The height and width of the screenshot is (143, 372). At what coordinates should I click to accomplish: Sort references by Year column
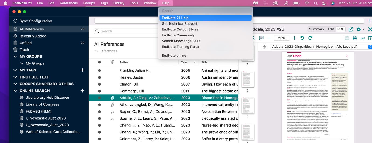tap(184, 62)
